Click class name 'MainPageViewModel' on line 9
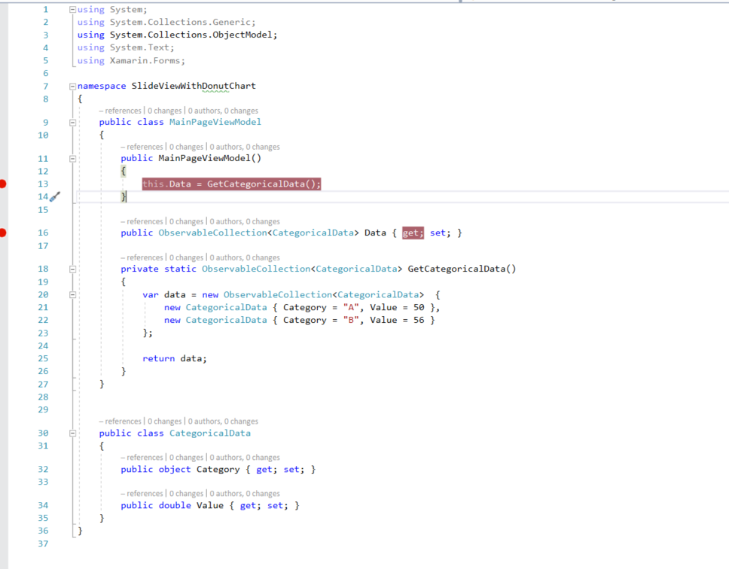This screenshot has width=729, height=569. [x=215, y=122]
